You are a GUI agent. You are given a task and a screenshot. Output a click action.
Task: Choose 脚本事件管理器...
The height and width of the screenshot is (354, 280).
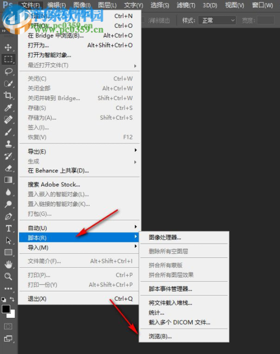tap(184, 289)
